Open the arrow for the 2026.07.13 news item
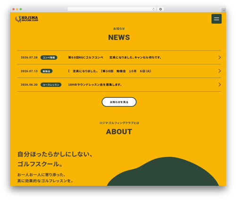The width and height of the screenshot is (236, 200). click(x=219, y=71)
